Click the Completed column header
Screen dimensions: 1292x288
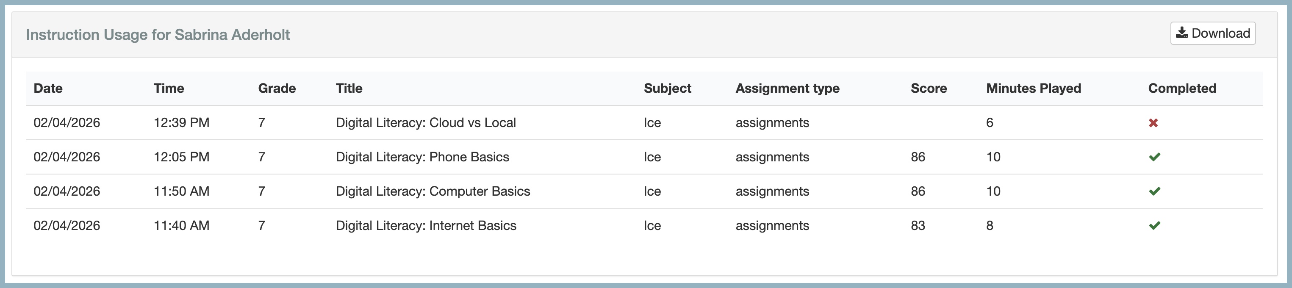pos(1182,89)
